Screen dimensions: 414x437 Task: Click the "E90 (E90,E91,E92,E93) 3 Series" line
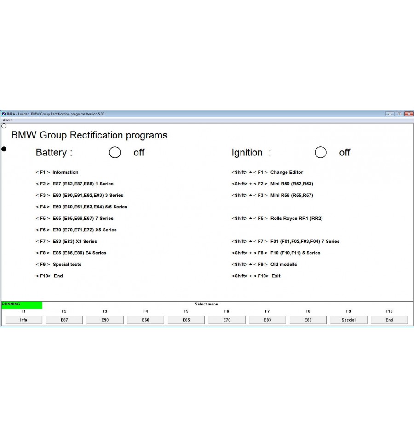coord(80,195)
